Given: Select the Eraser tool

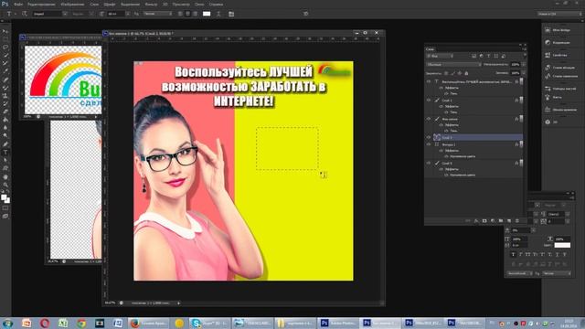Looking at the screenshot, I should coord(5,111).
